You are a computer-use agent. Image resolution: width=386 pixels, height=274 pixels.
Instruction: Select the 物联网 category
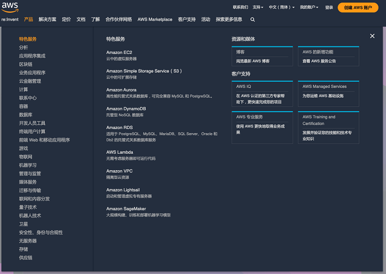click(x=26, y=157)
